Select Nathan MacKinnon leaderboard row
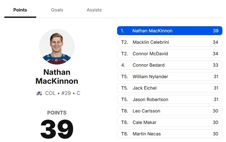226x142 pixels. click(169, 31)
